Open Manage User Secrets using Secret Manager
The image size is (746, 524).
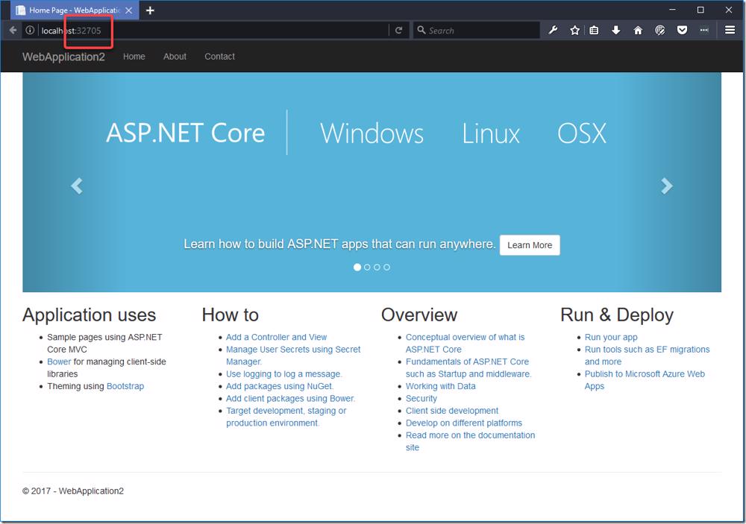click(x=293, y=356)
